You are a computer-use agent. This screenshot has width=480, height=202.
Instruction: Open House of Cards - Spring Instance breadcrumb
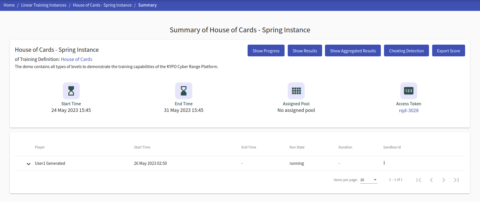102,5
